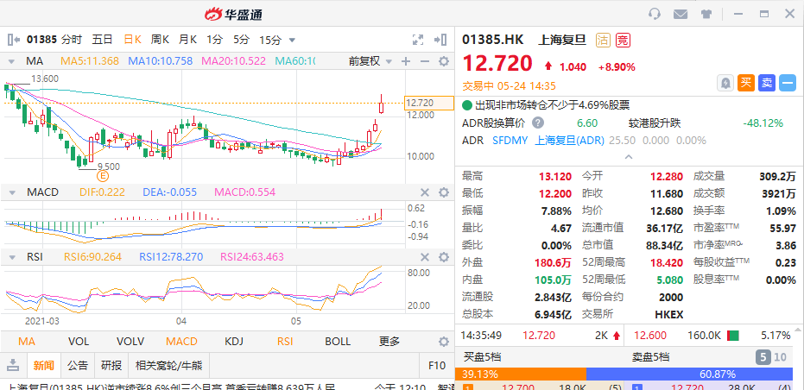Toggle VOL indicator
This screenshot has width=804, height=390.
point(79,342)
